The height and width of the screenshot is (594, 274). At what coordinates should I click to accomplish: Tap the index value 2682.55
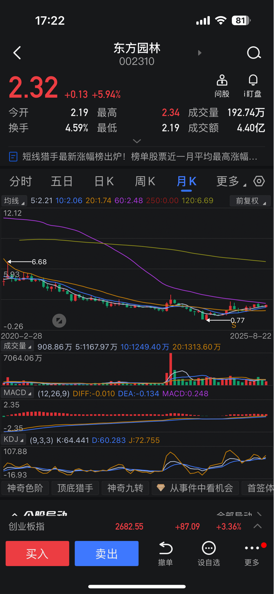coord(129,527)
